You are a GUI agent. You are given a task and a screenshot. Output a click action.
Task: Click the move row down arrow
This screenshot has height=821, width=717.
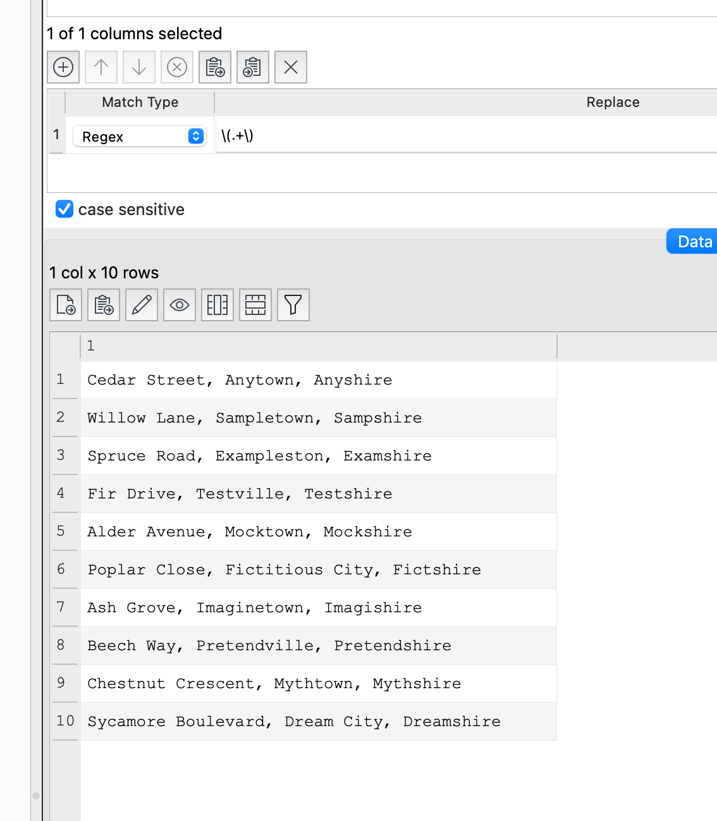(139, 67)
